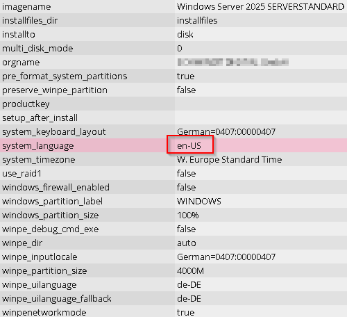Screen dimensions: 347x317
Task: Click the de-DE value of winpe_uilanguage
Action: point(189,285)
